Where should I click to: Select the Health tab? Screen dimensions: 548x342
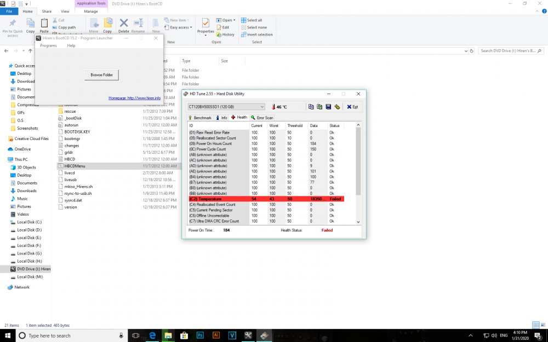[239, 118]
